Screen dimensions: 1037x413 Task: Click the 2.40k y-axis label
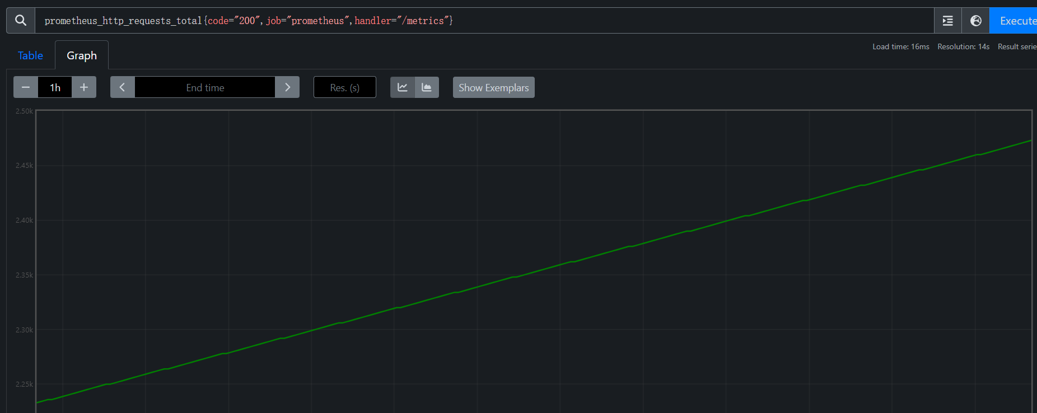(24, 220)
